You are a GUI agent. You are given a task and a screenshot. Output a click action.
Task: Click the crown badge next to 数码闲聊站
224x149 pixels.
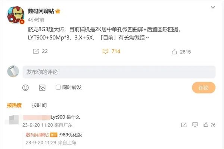58,11
